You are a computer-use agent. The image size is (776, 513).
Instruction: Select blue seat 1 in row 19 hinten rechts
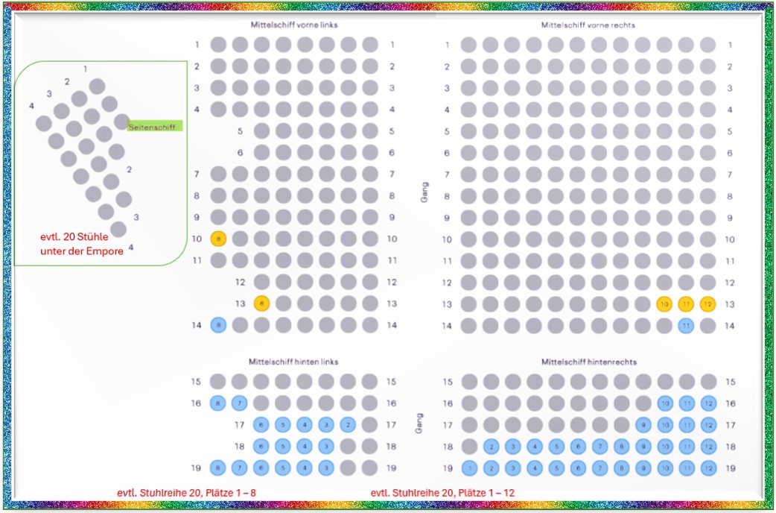click(x=468, y=469)
